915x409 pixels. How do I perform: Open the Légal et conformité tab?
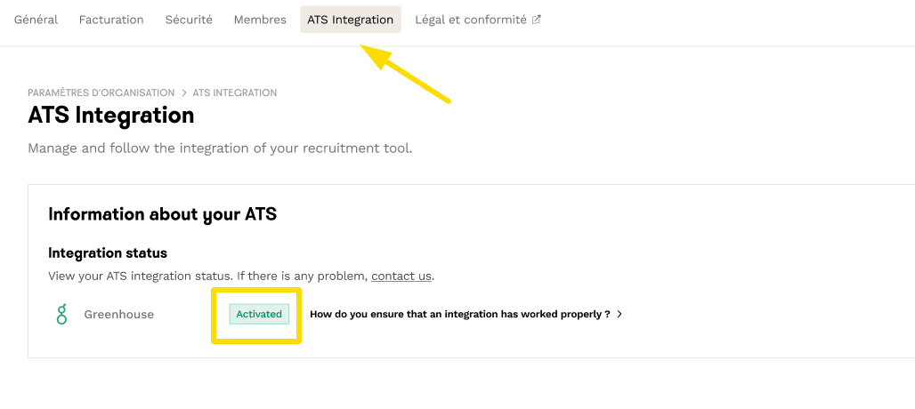pos(471,20)
